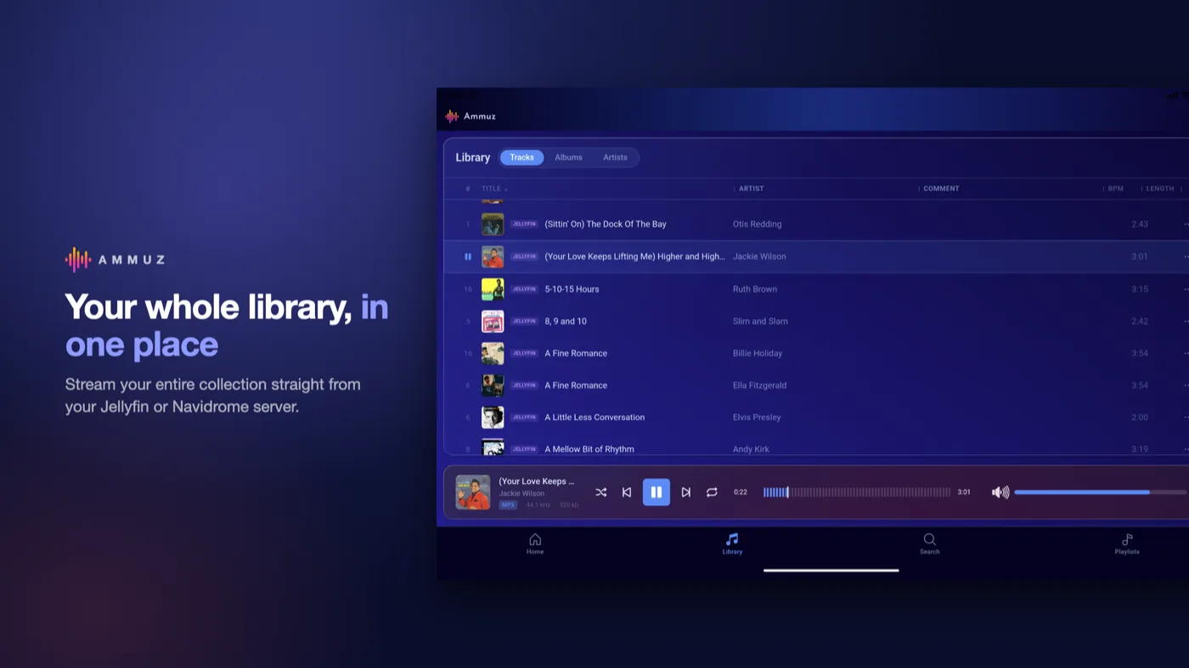Screen dimensions: 1189x668
Task: Play "8, 9 and 10" track
Action: click(x=565, y=321)
